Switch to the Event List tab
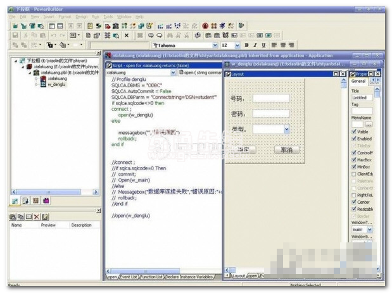The height and width of the screenshot is (293, 392). [x=129, y=277]
